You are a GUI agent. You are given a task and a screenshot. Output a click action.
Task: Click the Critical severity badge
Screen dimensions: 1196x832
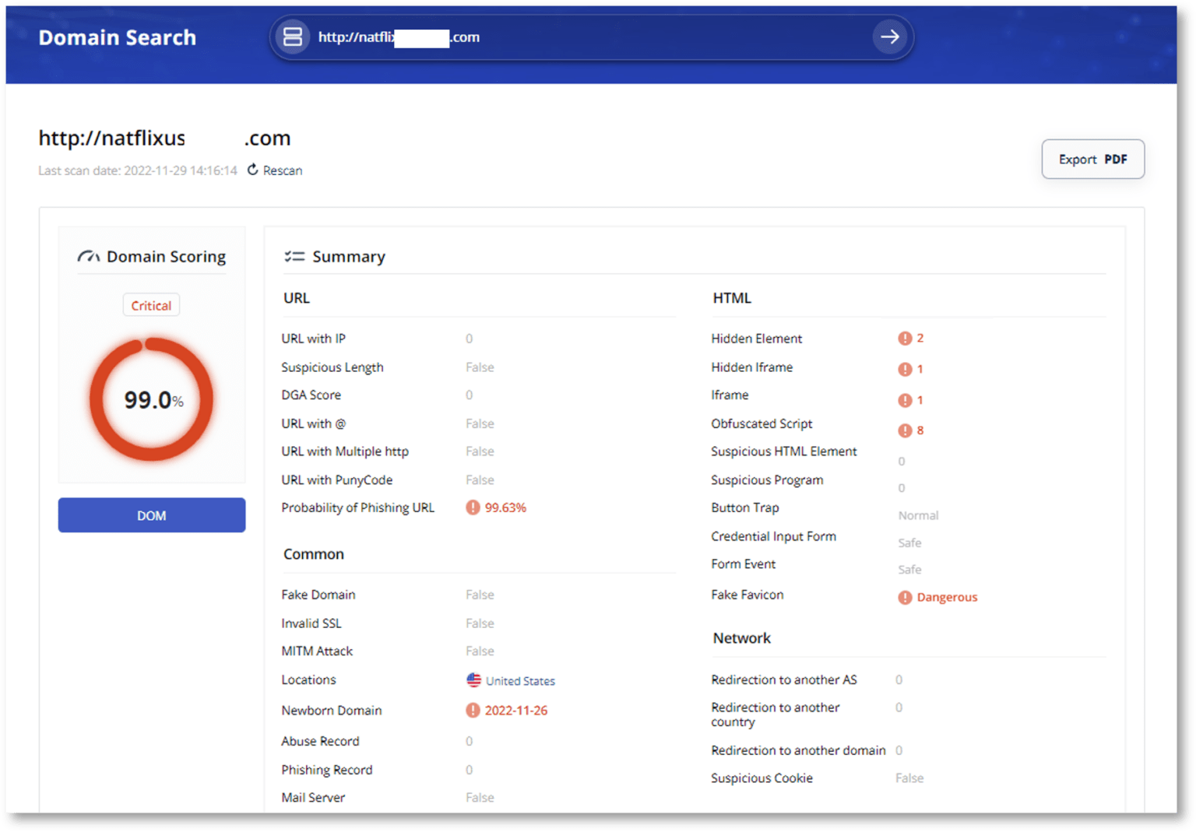(151, 304)
